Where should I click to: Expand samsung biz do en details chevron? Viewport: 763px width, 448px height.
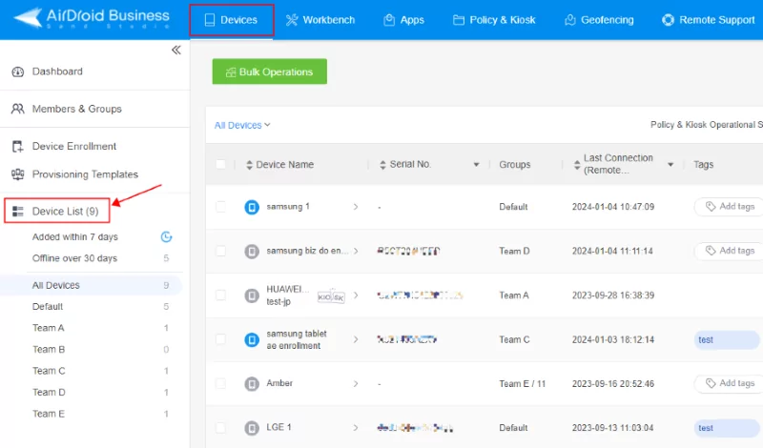coord(356,251)
